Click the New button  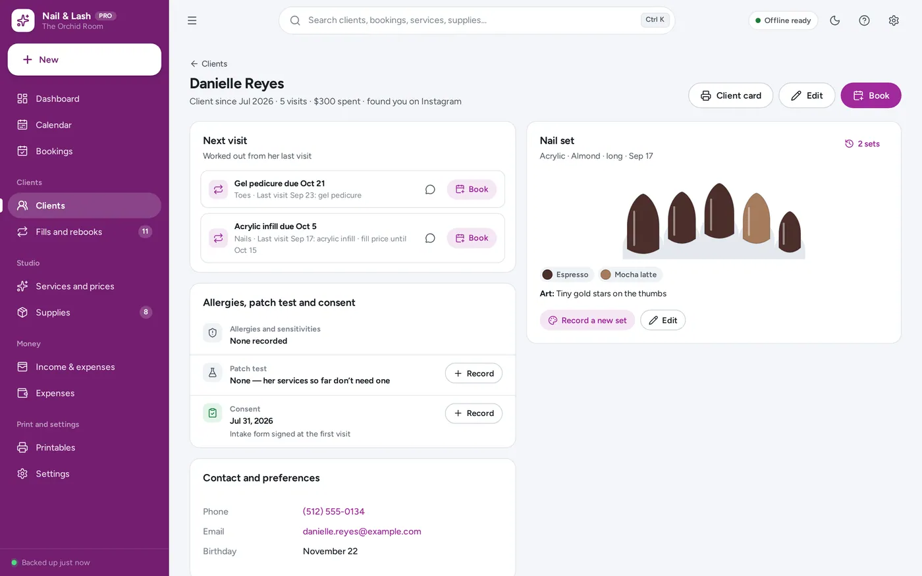tap(84, 60)
